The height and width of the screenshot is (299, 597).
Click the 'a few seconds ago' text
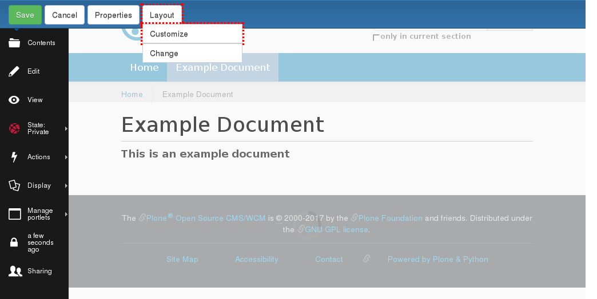click(x=41, y=243)
